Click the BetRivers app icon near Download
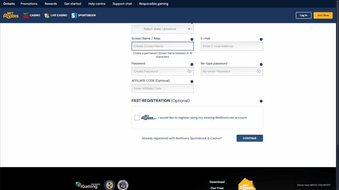Viewport: 339px width, 190px height. point(247,185)
